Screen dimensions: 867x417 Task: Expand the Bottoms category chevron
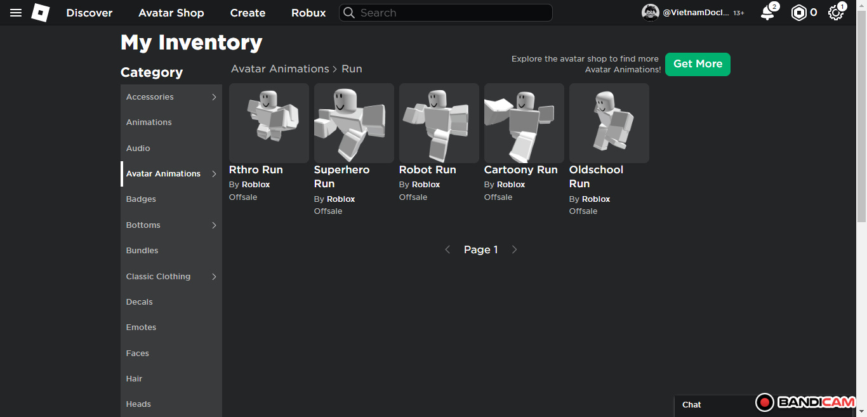[214, 225]
